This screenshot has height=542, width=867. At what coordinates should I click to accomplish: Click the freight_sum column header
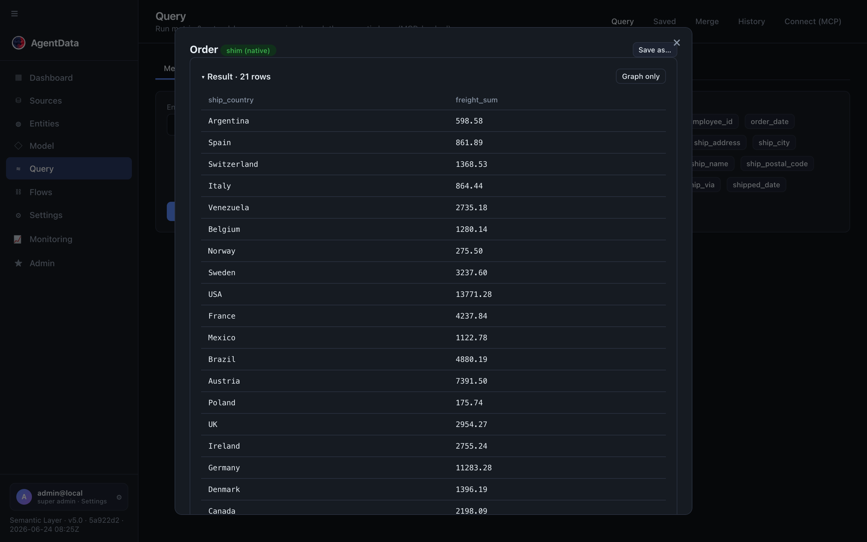tap(476, 100)
